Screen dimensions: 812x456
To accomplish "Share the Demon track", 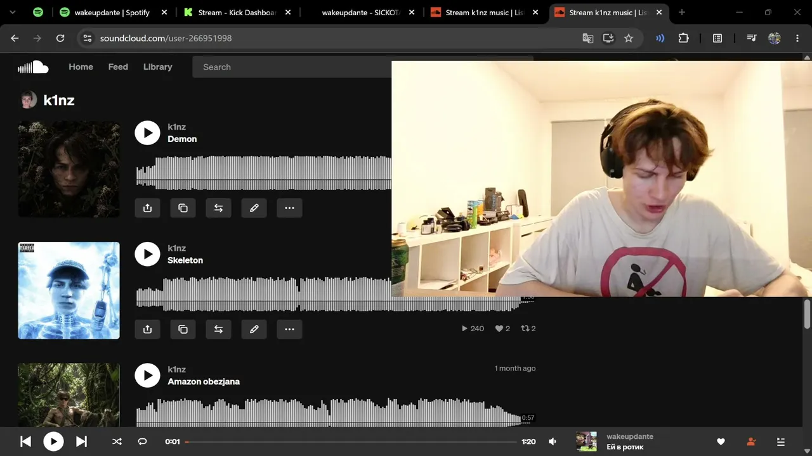I will point(148,208).
